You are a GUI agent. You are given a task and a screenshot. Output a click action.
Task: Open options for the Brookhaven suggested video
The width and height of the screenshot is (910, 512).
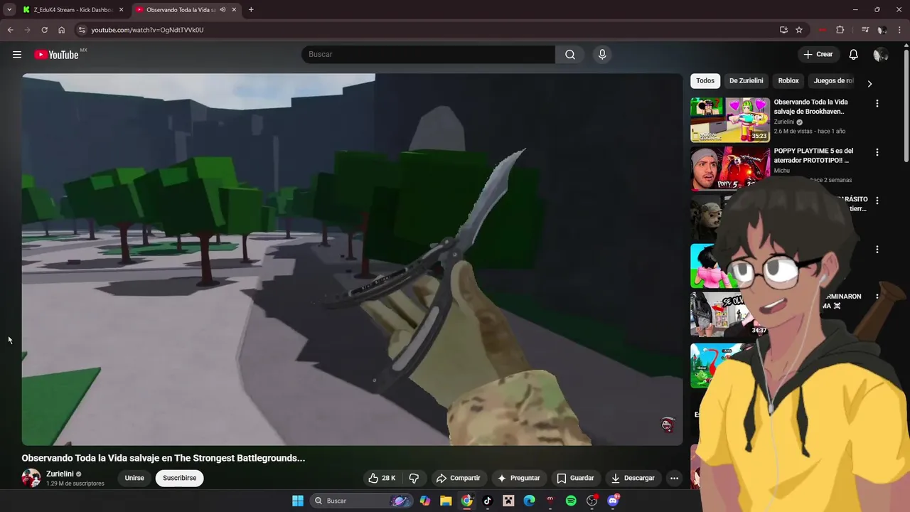pyautogui.click(x=877, y=104)
